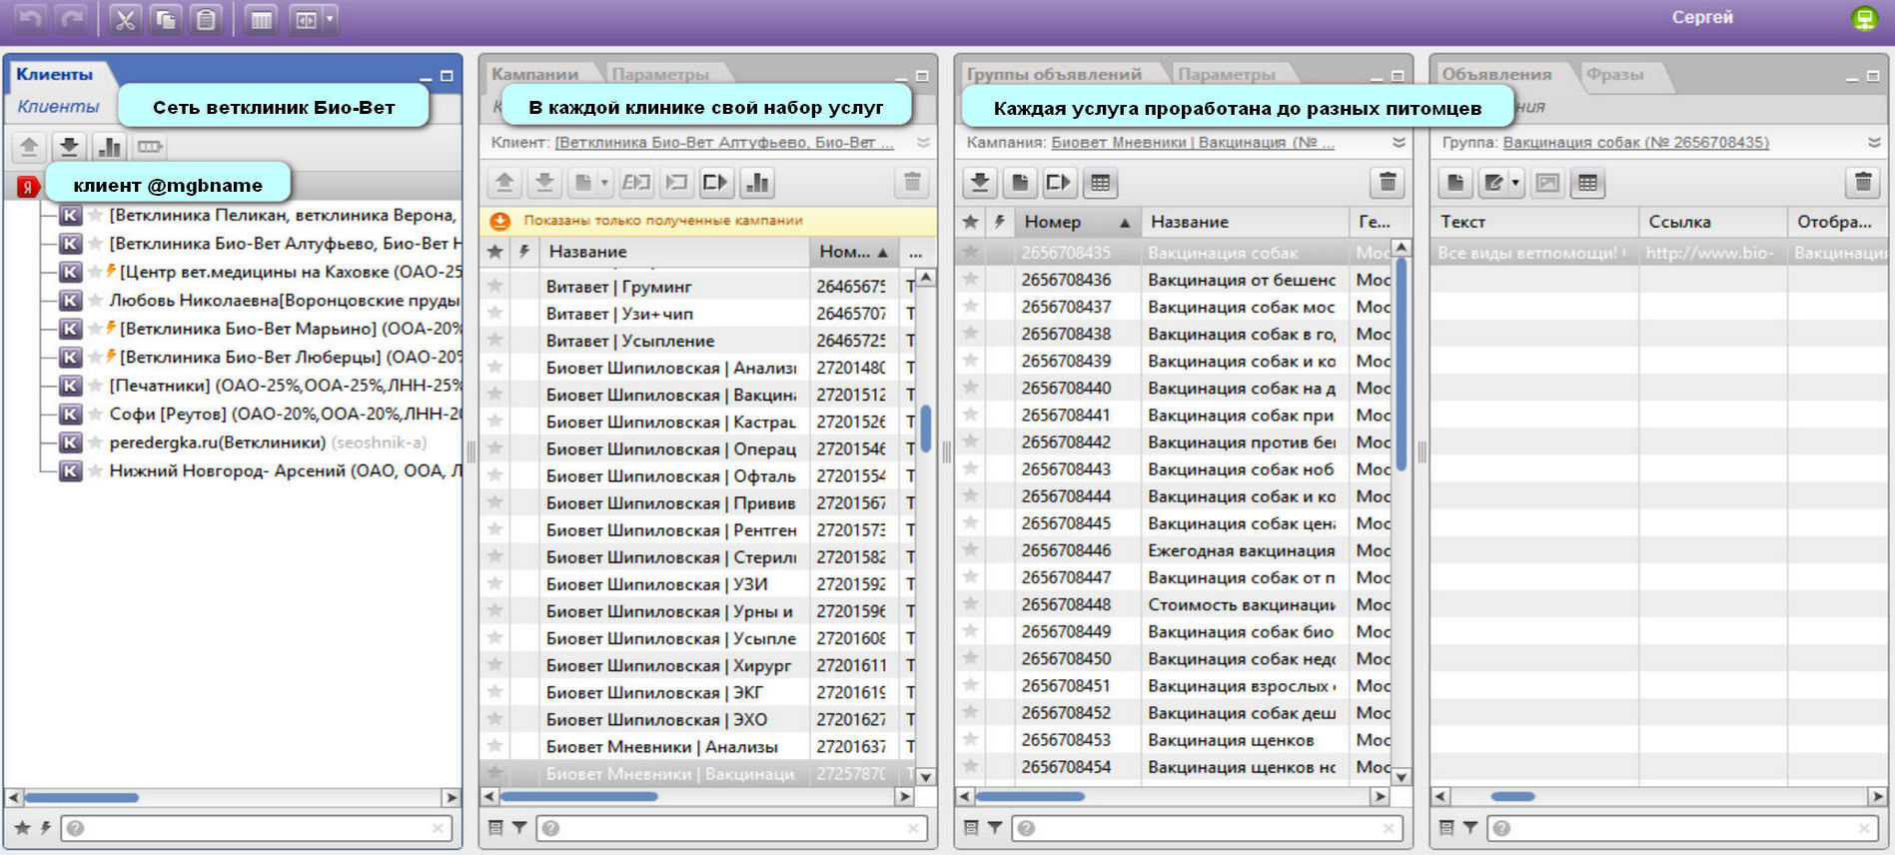Click the Copy icon in top toolbar
Image resolution: width=1895 pixels, height=855 pixels.
click(x=166, y=19)
